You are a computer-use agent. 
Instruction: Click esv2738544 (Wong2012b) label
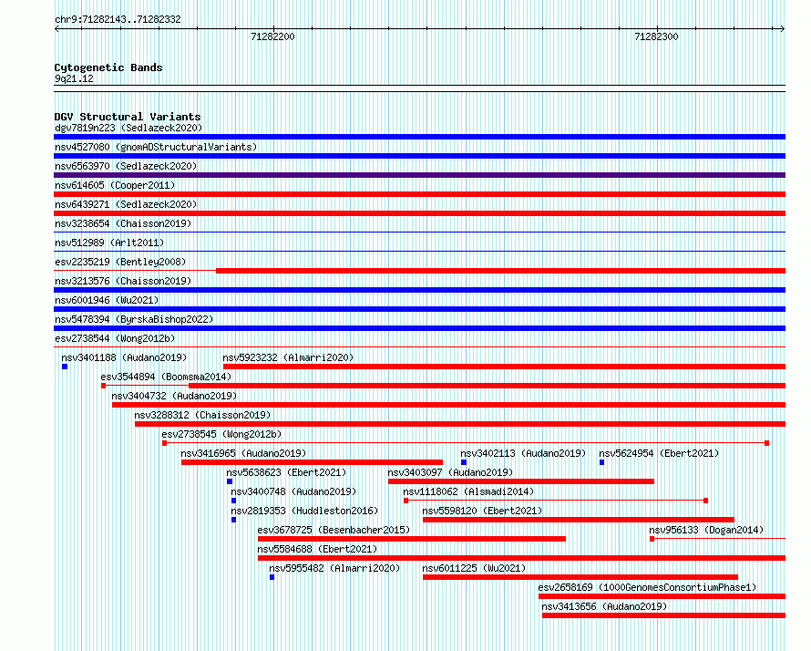pyautogui.click(x=115, y=338)
